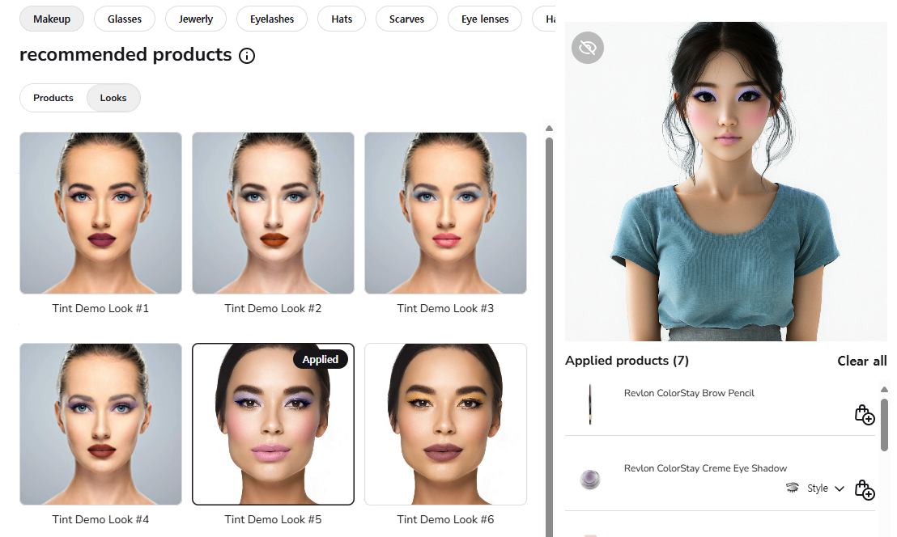This screenshot has height=537, width=897.
Task: Click the Revlon ColorStay Creme Eye Shadow name
Action: (705, 468)
